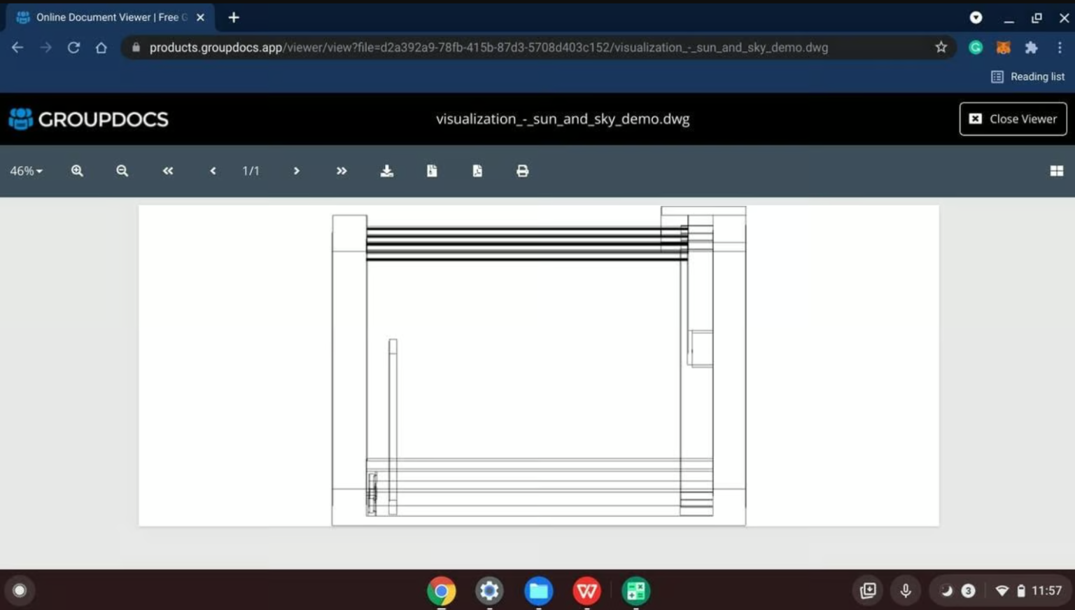This screenshot has width=1075, height=610.
Task: Download the DWG file
Action: 387,171
